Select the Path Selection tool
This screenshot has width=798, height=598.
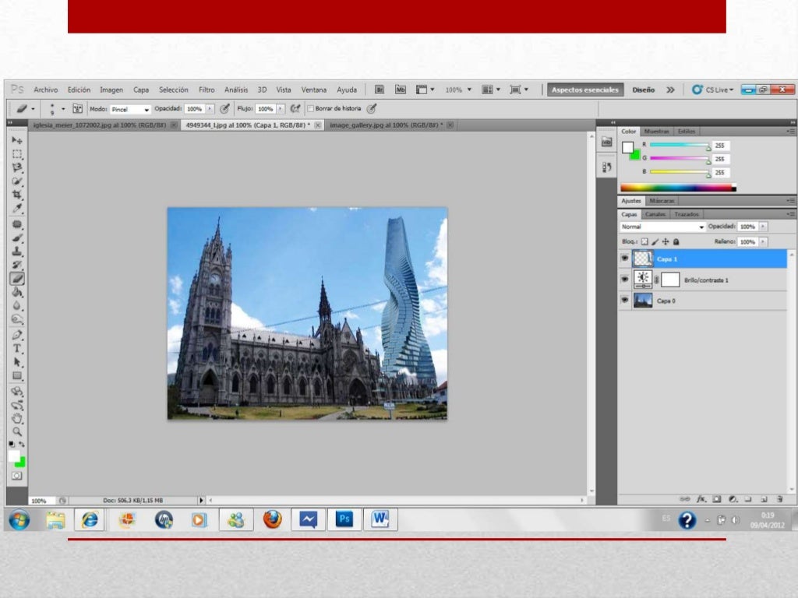[x=17, y=362]
